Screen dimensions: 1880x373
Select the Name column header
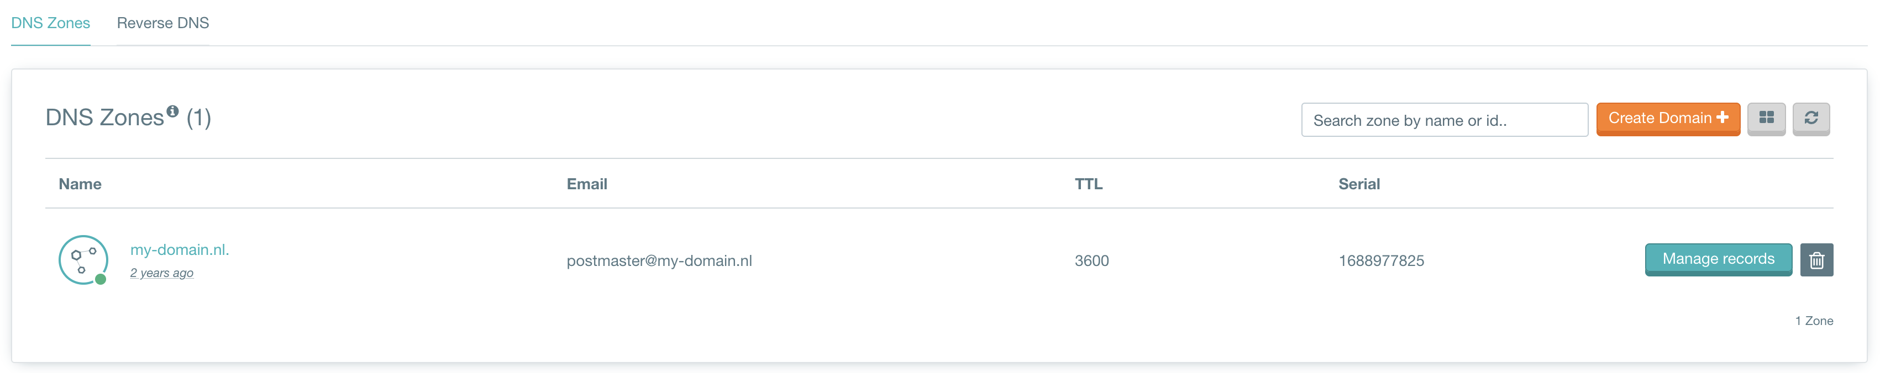[80, 184]
